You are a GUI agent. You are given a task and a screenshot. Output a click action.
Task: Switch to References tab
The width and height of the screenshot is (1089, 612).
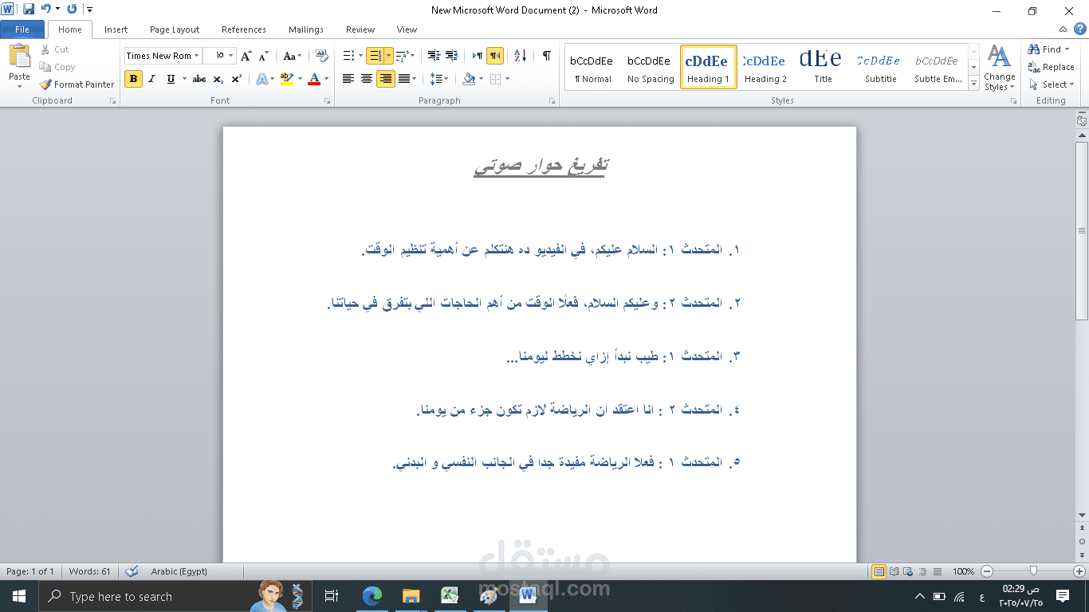[x=244, y=29]
